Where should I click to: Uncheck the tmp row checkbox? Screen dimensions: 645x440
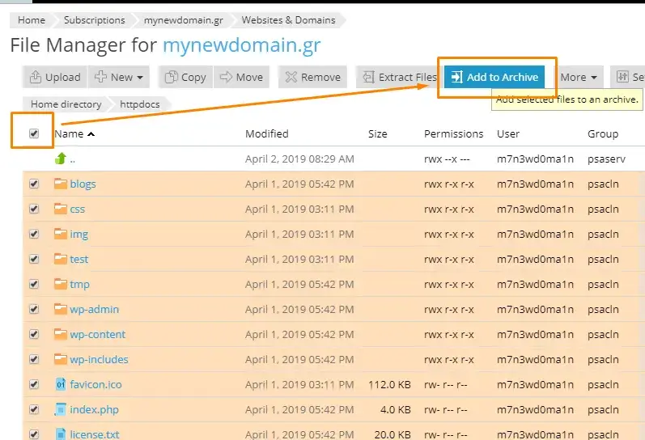pyautogui.click(x=34, y=284)
